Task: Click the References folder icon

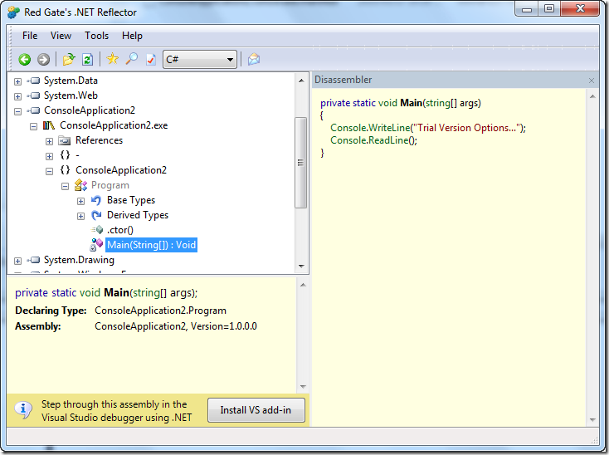Action: (64, 140)
